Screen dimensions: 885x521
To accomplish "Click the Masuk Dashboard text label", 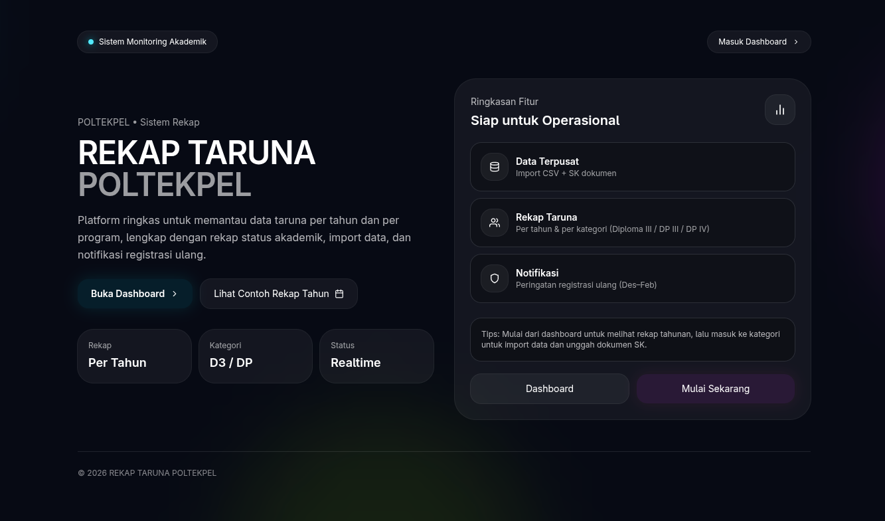I will click(x=752, y=42).
